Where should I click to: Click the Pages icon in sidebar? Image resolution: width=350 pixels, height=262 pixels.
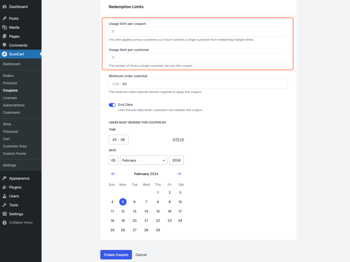5,36
